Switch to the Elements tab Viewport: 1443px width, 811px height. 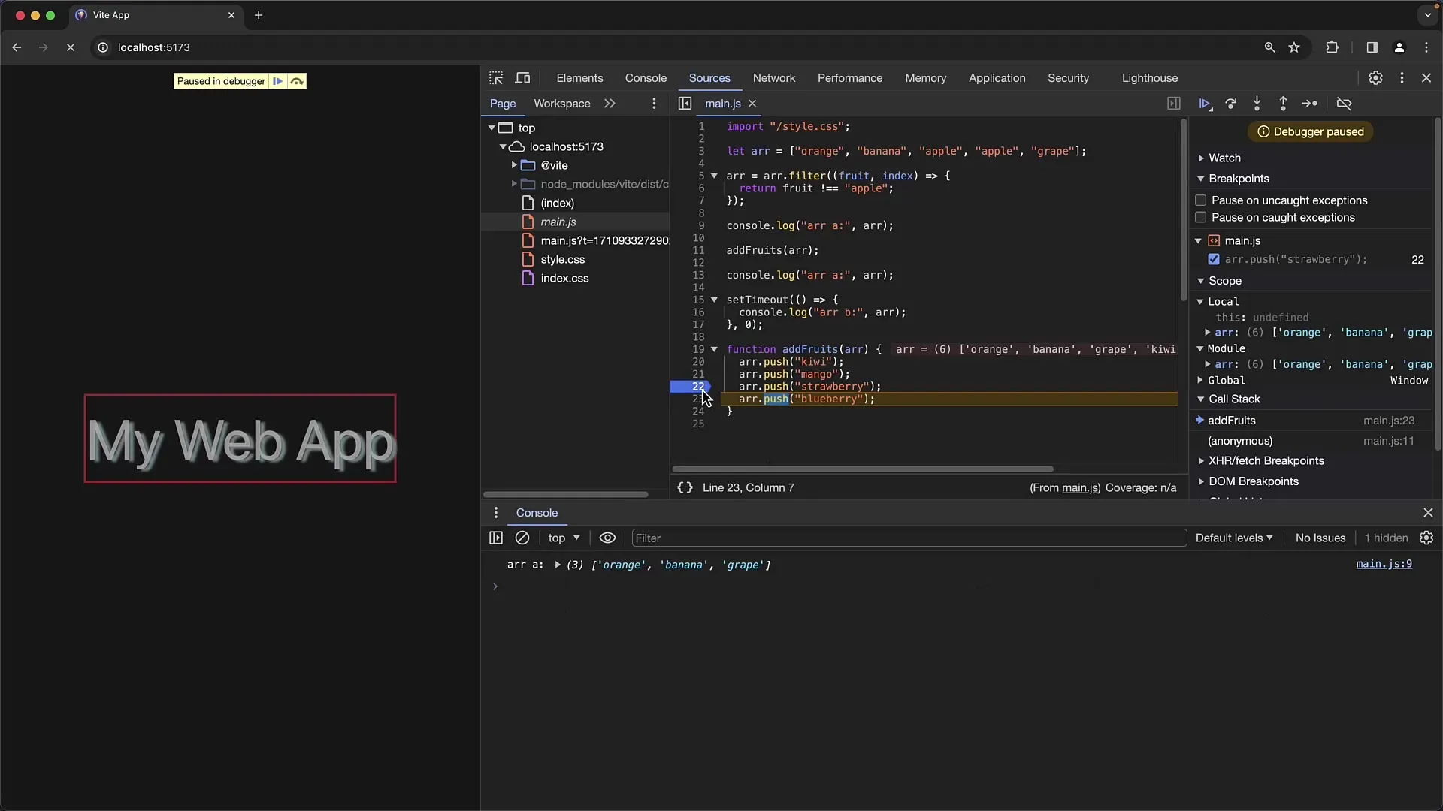[579, 77]
